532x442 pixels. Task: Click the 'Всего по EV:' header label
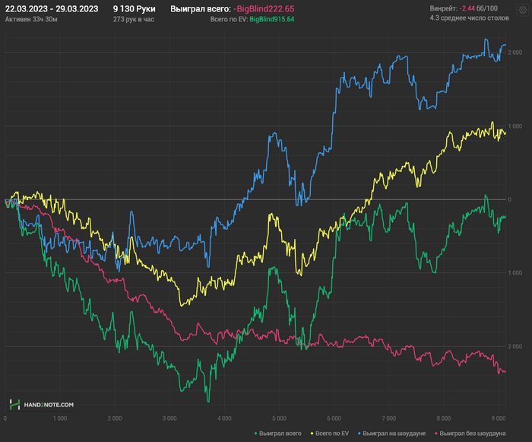click(x=229, y=19)
